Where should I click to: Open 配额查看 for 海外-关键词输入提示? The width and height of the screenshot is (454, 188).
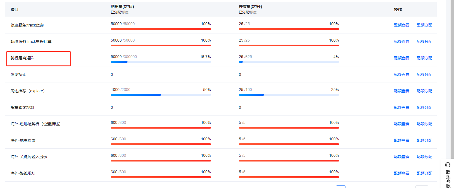(401, 157)
